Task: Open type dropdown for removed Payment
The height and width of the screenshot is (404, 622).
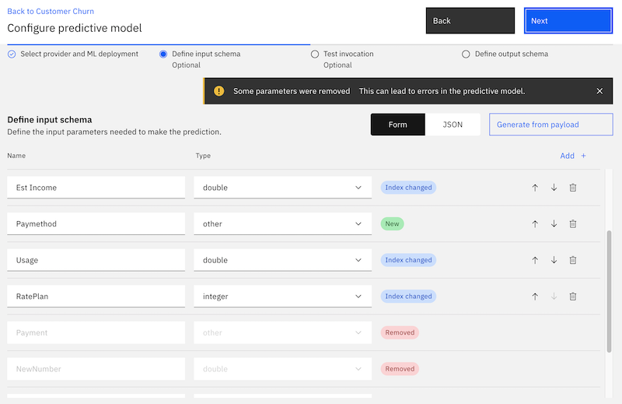Action: [x=282, y=332]
